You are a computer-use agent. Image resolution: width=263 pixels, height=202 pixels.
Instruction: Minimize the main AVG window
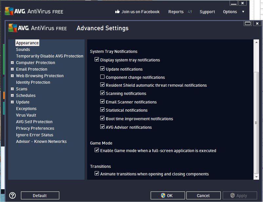[x=234, y=3]
